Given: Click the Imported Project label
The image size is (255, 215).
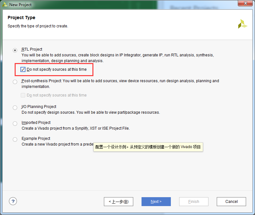Looking at the screenshot, I should pos(36,123).
